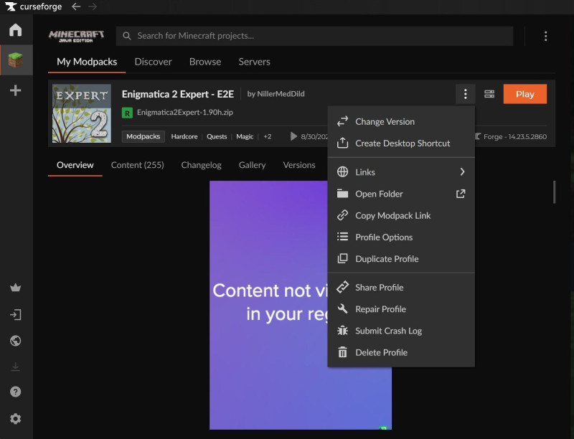Viewport: 574px width, 439px height.
Task: Select Create Desktop Shortcut
Action: tap(401, 143)
